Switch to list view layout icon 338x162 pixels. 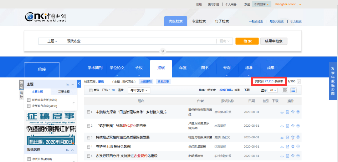(293, 90)
